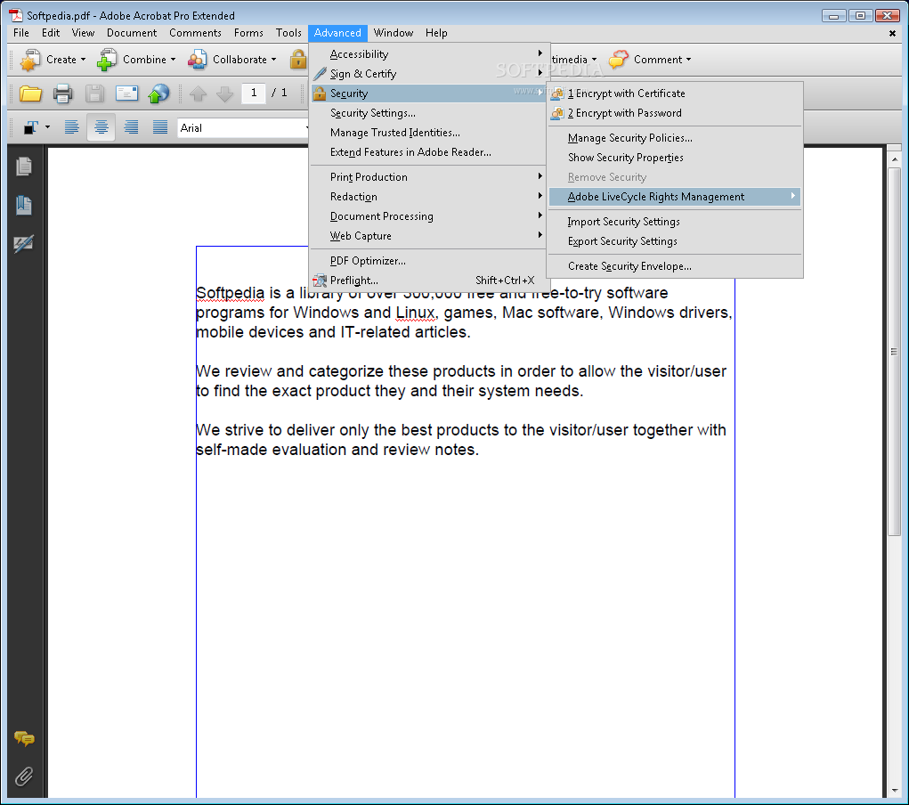
Task: Choose Extend Features in Adobe Reader...
Action: click(x=429, y=152)
